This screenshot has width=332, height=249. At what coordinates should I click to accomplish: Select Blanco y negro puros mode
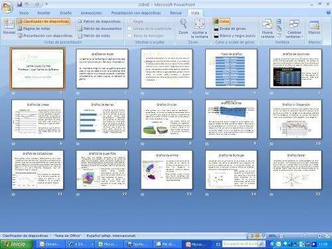pos(234,36)
